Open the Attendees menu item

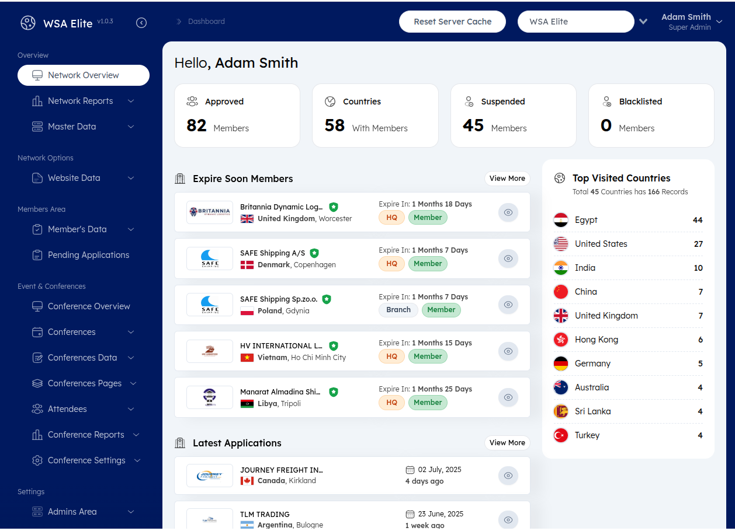point(84,409)
